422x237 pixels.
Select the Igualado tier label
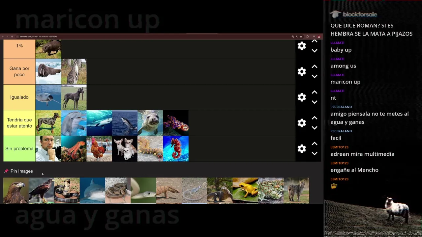[x=19, y=97]
